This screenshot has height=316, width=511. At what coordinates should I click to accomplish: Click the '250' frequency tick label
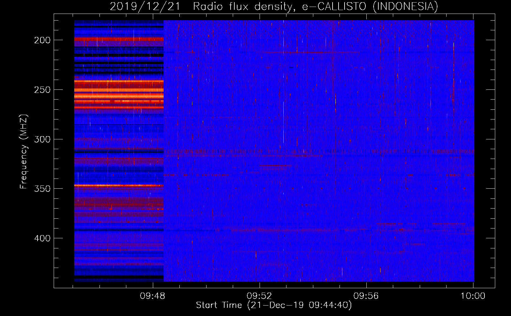coord(42,90)
